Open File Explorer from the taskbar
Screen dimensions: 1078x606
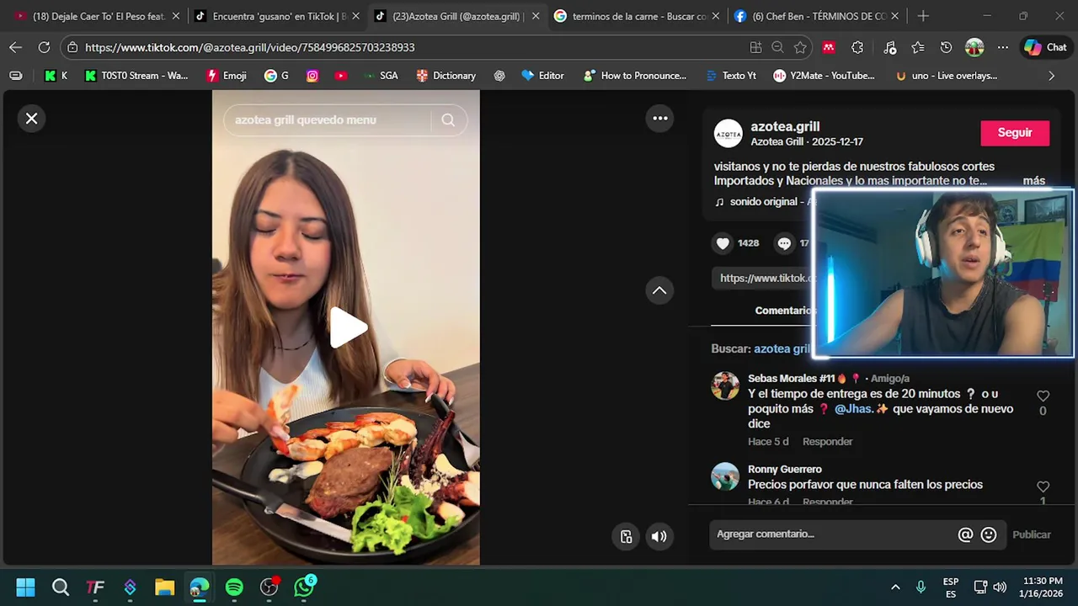pos(164,587)
